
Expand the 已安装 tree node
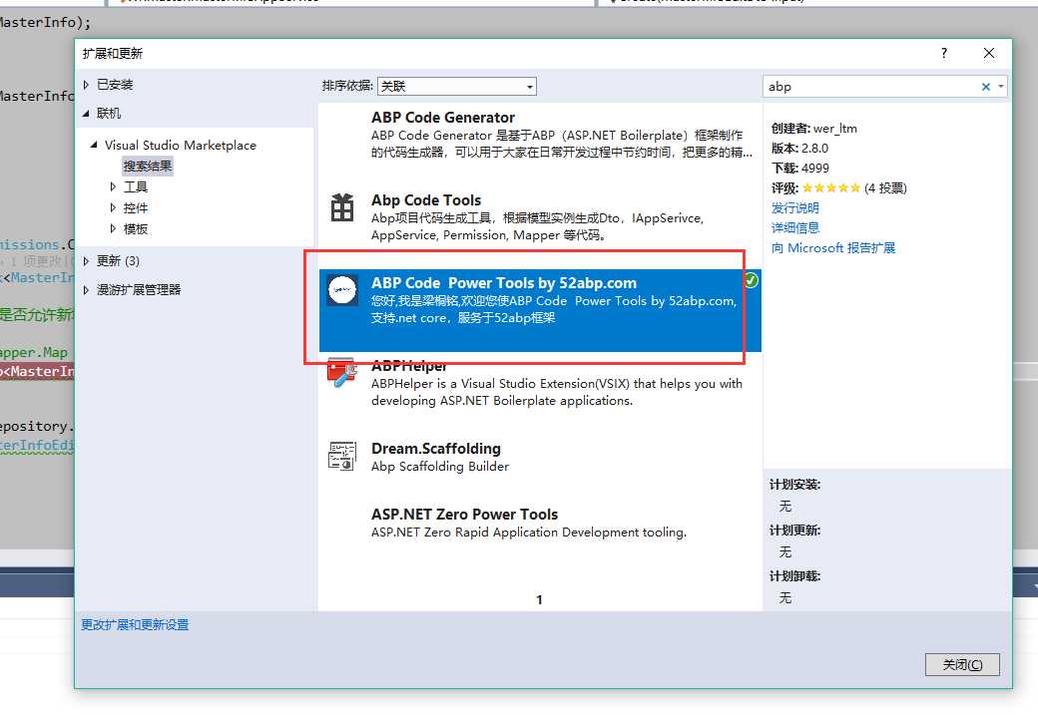86,85
